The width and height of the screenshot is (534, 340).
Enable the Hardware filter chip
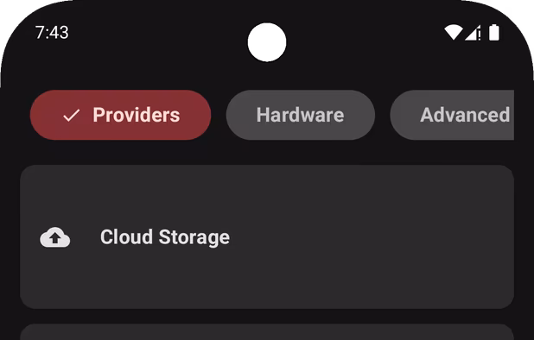click(x=301, y=115)
